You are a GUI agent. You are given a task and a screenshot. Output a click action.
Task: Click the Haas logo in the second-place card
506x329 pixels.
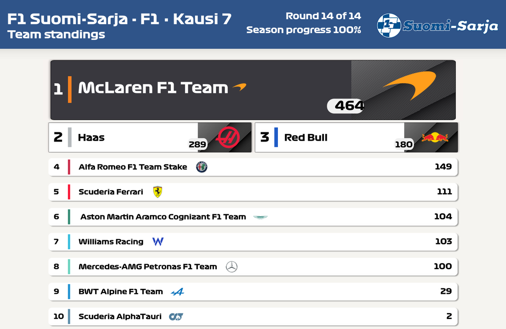(228, 137)
